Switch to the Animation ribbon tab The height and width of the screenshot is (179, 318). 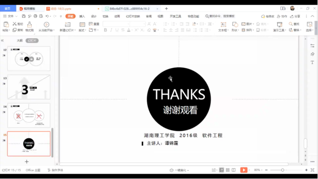(x=117, y=16)
